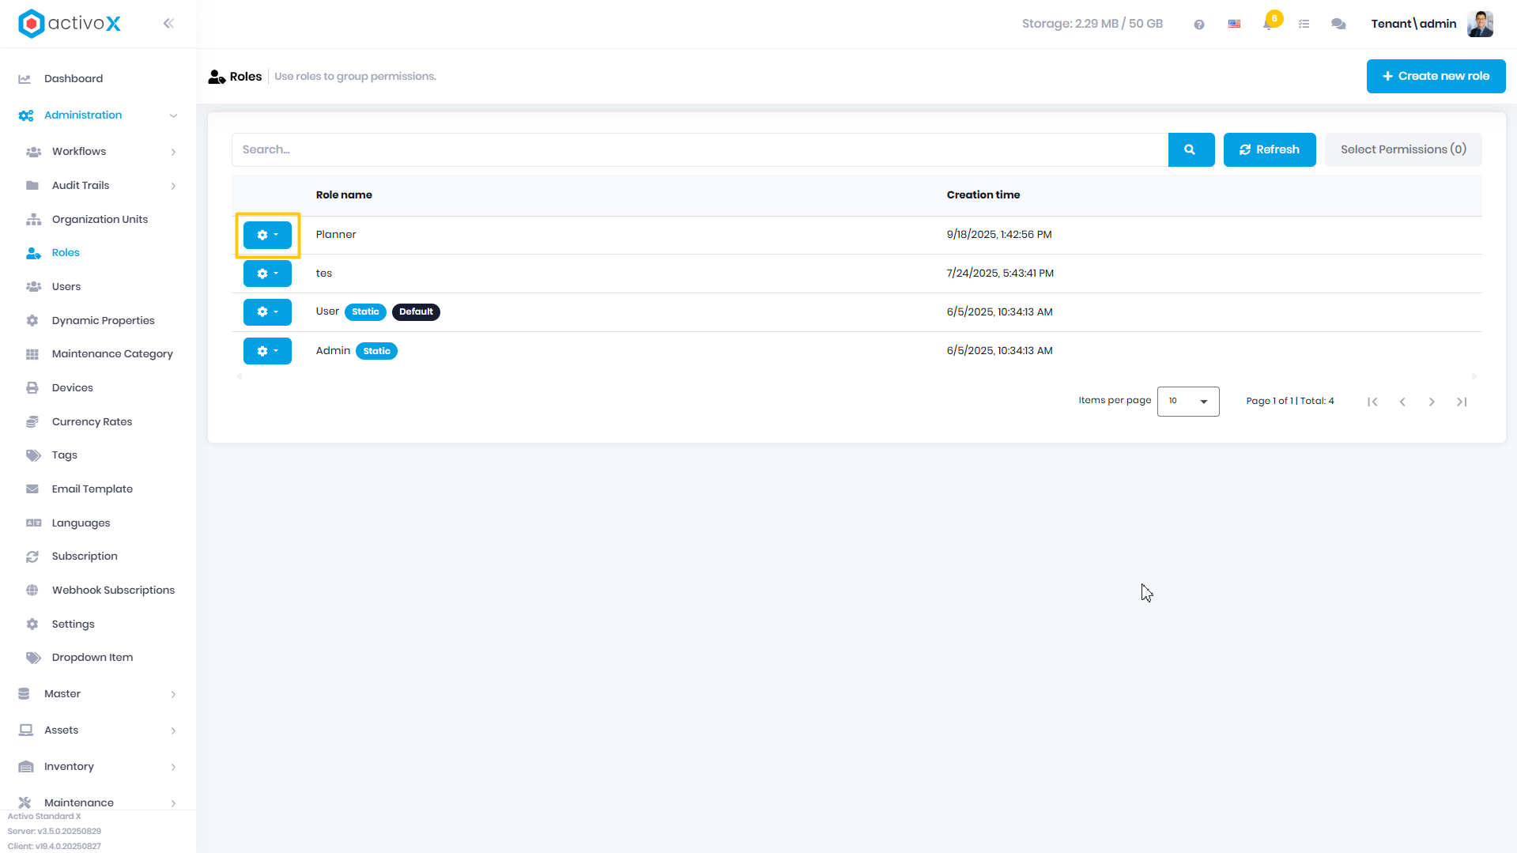Screen dimensions: 1517x853
Task: Go to next page of roles
Action: (1432, 402)
